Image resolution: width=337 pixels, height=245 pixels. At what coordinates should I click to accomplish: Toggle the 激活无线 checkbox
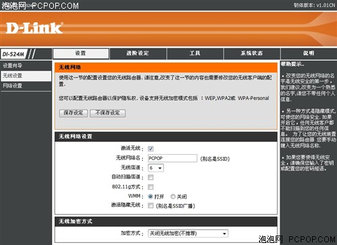pos(151,149)
